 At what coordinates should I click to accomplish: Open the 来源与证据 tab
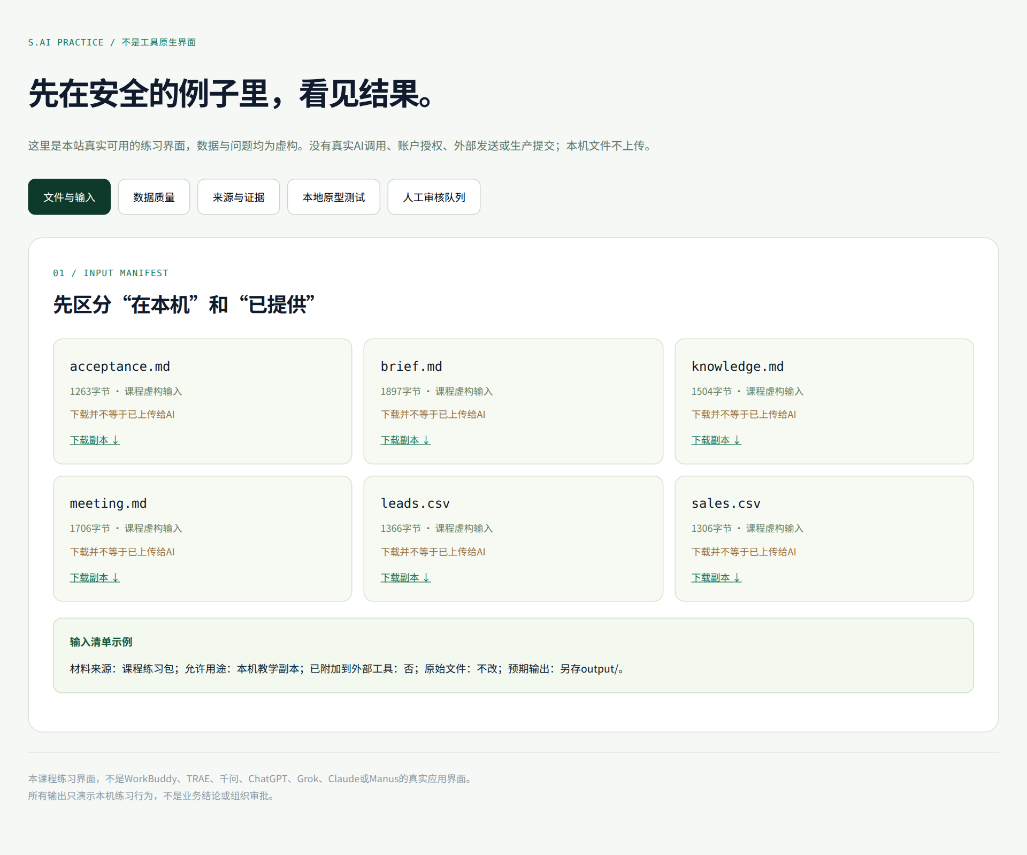point(239,197)
